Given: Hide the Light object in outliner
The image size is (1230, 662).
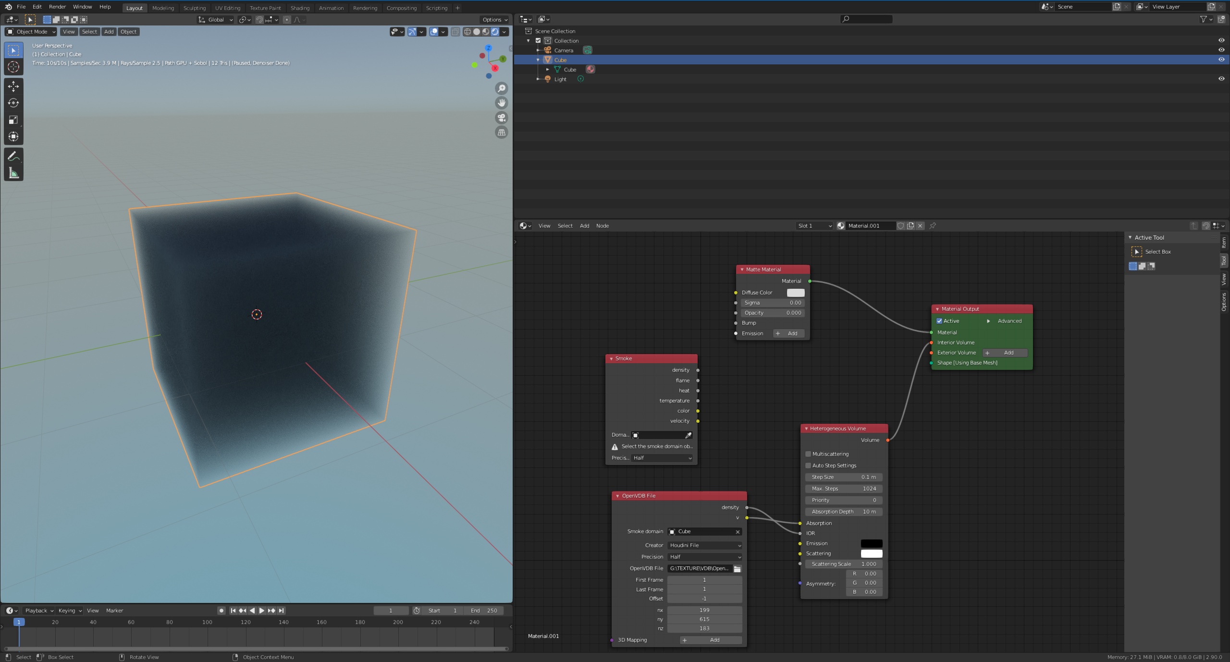Looking at the screenshot, I should point(1221,79).
